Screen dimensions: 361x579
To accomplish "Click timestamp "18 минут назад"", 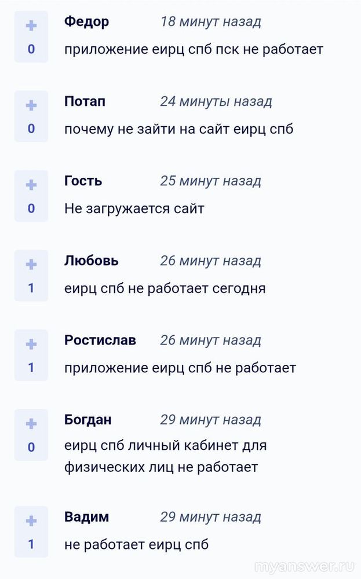I will coord(210,22).
